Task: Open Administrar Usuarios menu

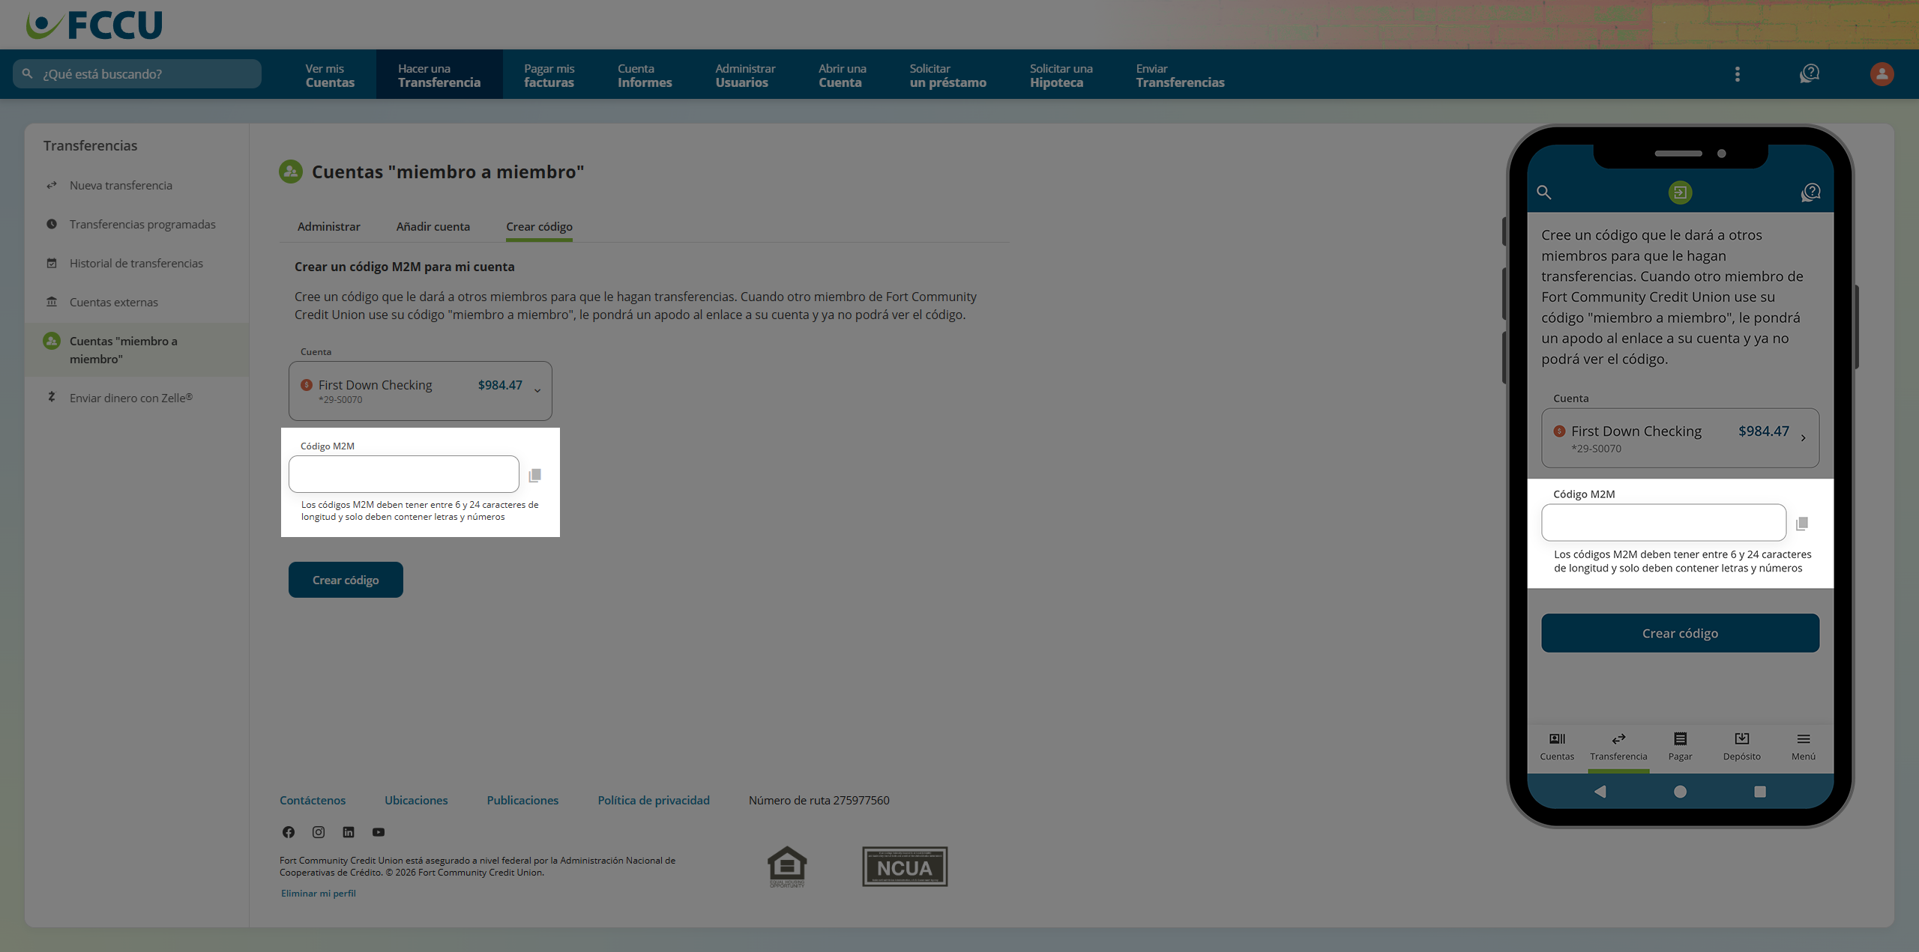Action: tap(745, 74)
